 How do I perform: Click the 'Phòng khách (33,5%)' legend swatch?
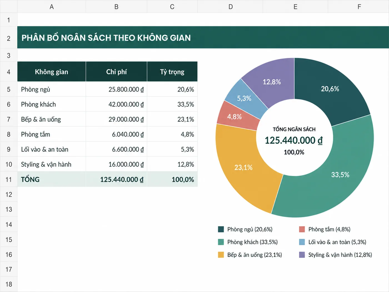(221, 242)
